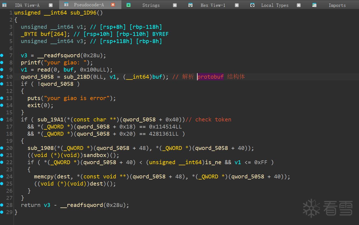Click the Local Types tab icon

pos(252,5)
